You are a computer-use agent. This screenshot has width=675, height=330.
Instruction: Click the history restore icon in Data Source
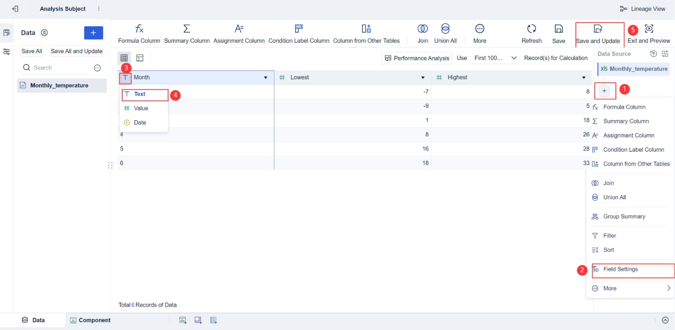tap(654, 54)
